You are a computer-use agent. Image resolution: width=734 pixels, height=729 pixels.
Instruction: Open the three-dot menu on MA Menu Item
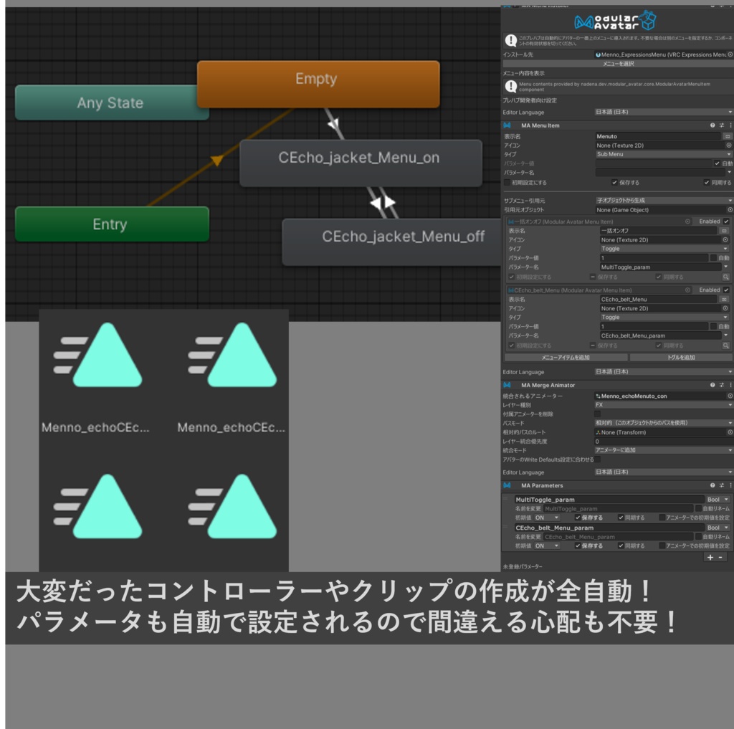pyautogui.click(x=730, y=125)
